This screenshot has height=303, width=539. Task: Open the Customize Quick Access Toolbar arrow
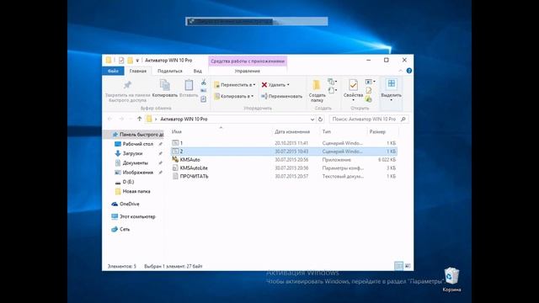click(137, 61)
